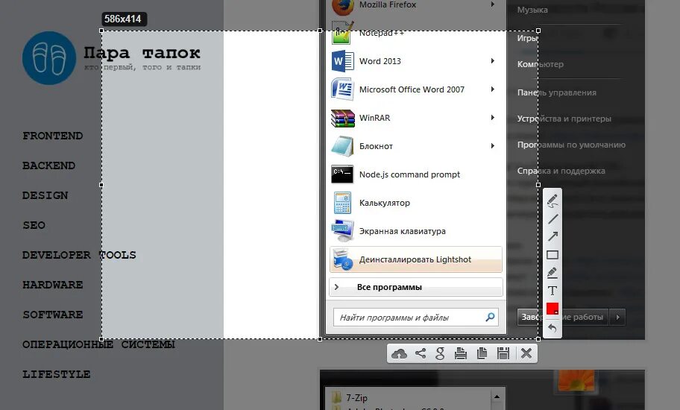Open the ОПЕРАЦИОННЫЕ СИСТЕМЫ category
The height and width of the screenshot is (410, 680).
[98, 344]
